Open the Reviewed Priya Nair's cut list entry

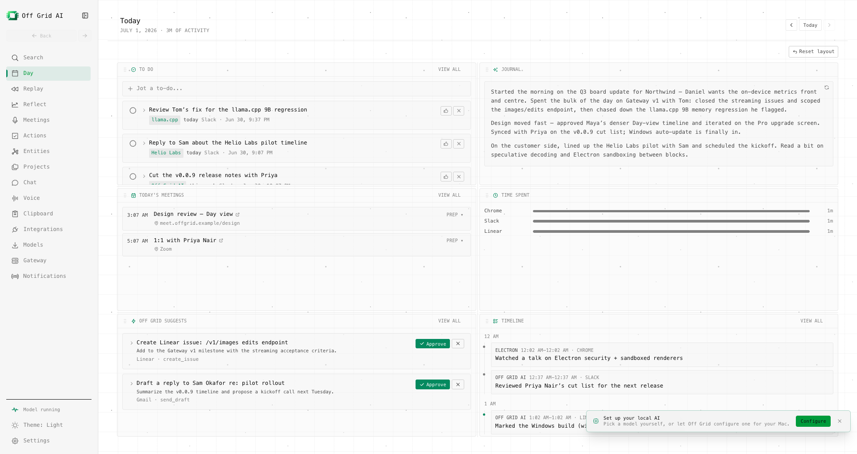click(x=662, y=382)
